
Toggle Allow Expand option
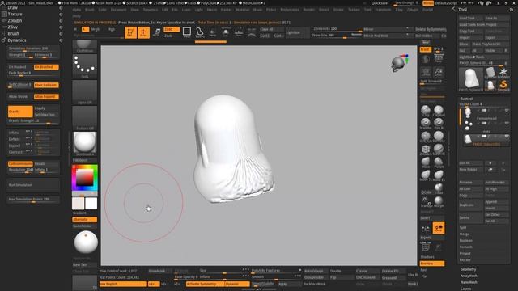pos(46,97)
